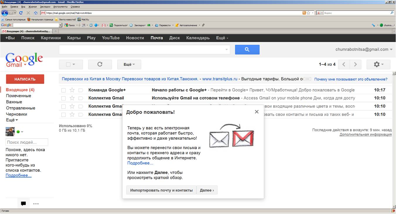Hit the Firefox stop-loading X icon

pos(28,13)
